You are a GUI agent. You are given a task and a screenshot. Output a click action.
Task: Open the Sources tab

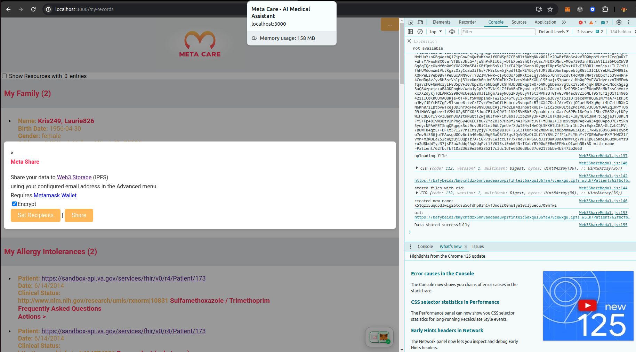point(519,22)
